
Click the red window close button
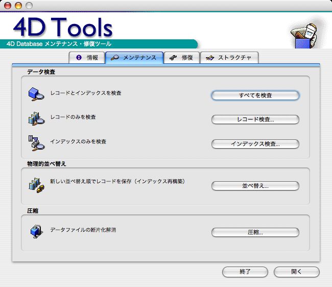(8, 6)
